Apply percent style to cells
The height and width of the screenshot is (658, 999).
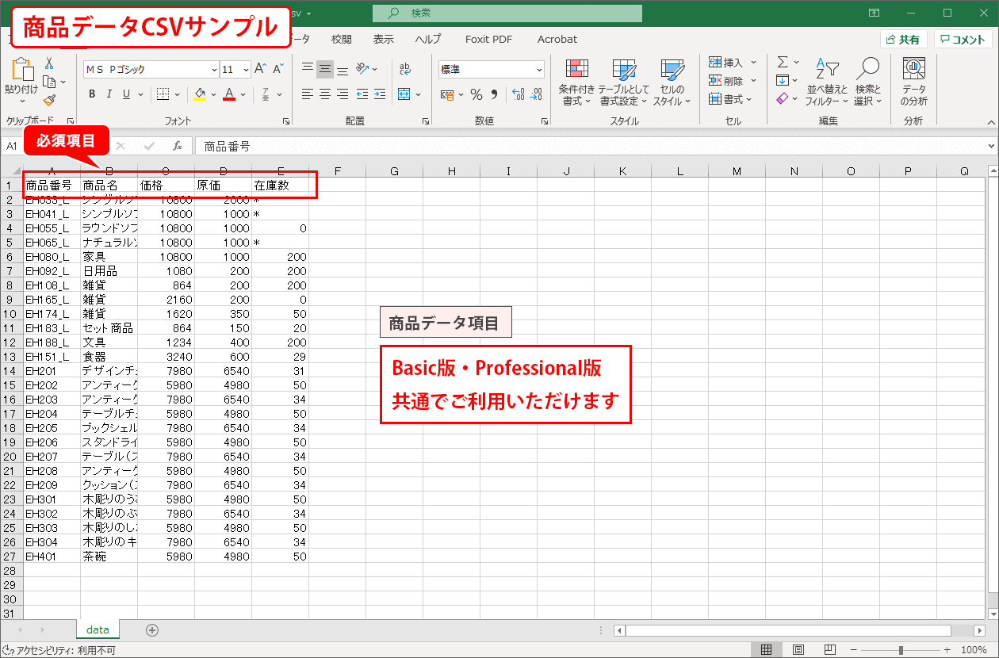click(x=476, y=95)
